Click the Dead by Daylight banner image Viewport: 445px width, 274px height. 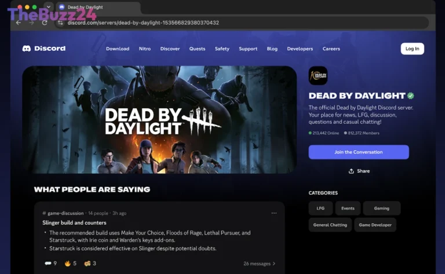pyautogui.click(x=159, y=120)
